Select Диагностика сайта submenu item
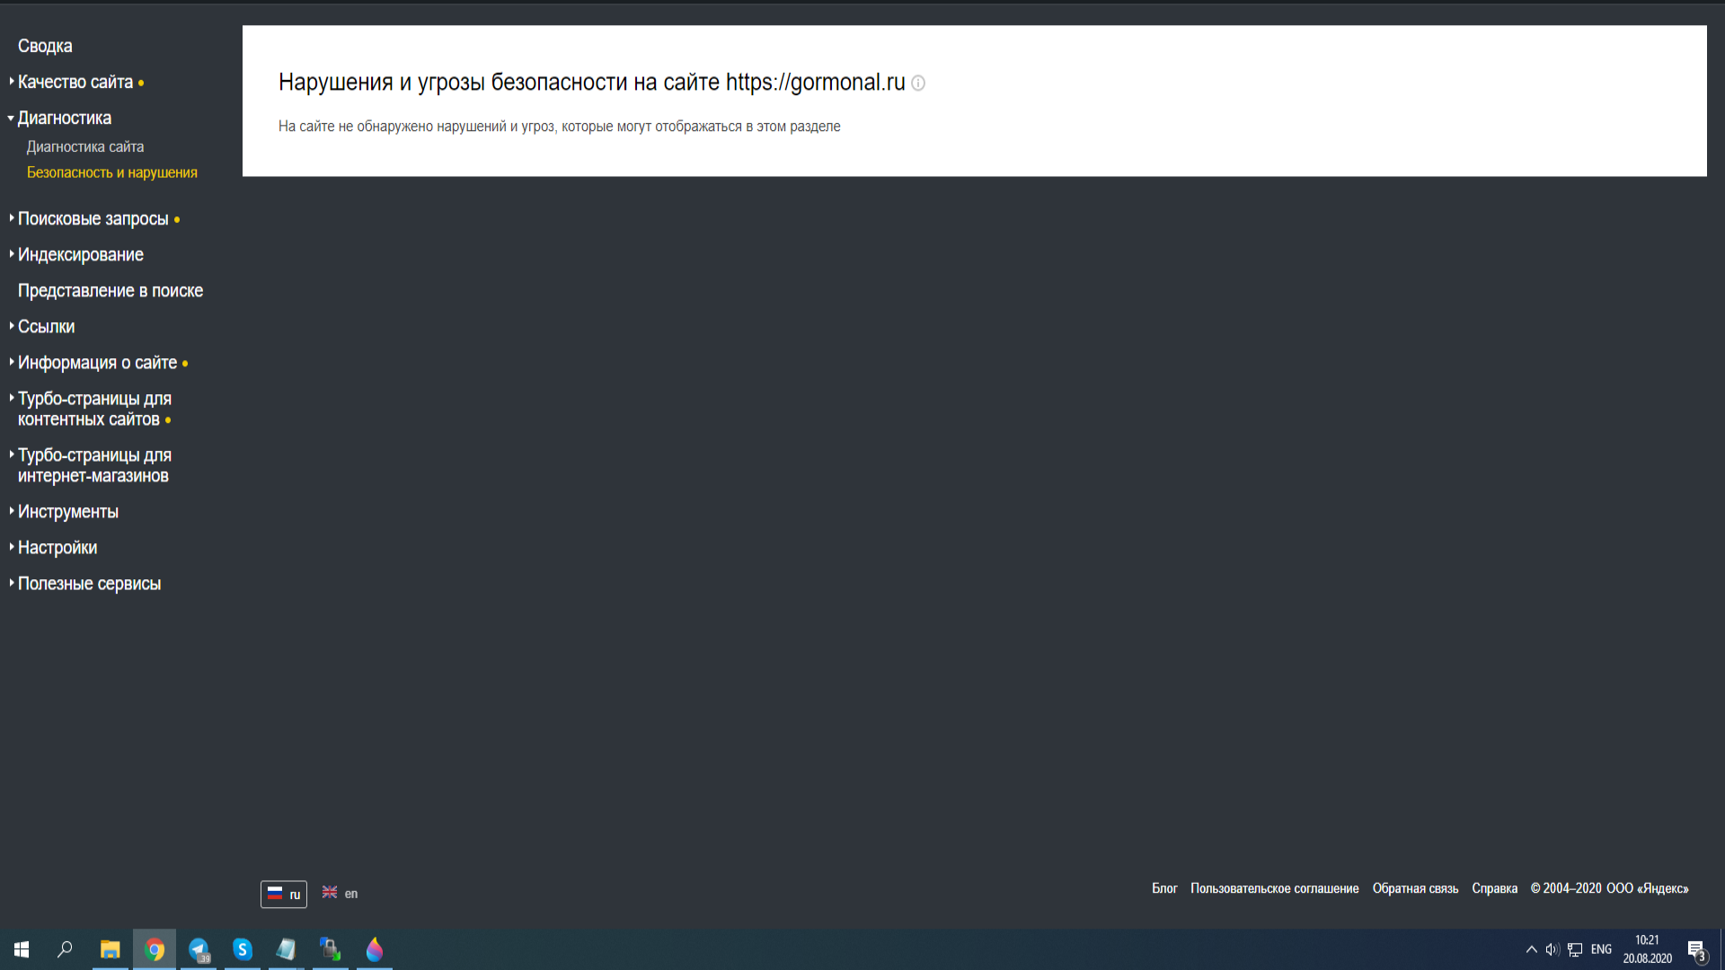The image size is (1725, 970). tap(85, 146)
